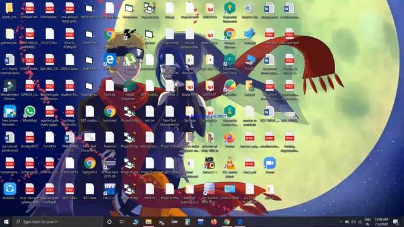Open the This PC icon

(250, 62)
